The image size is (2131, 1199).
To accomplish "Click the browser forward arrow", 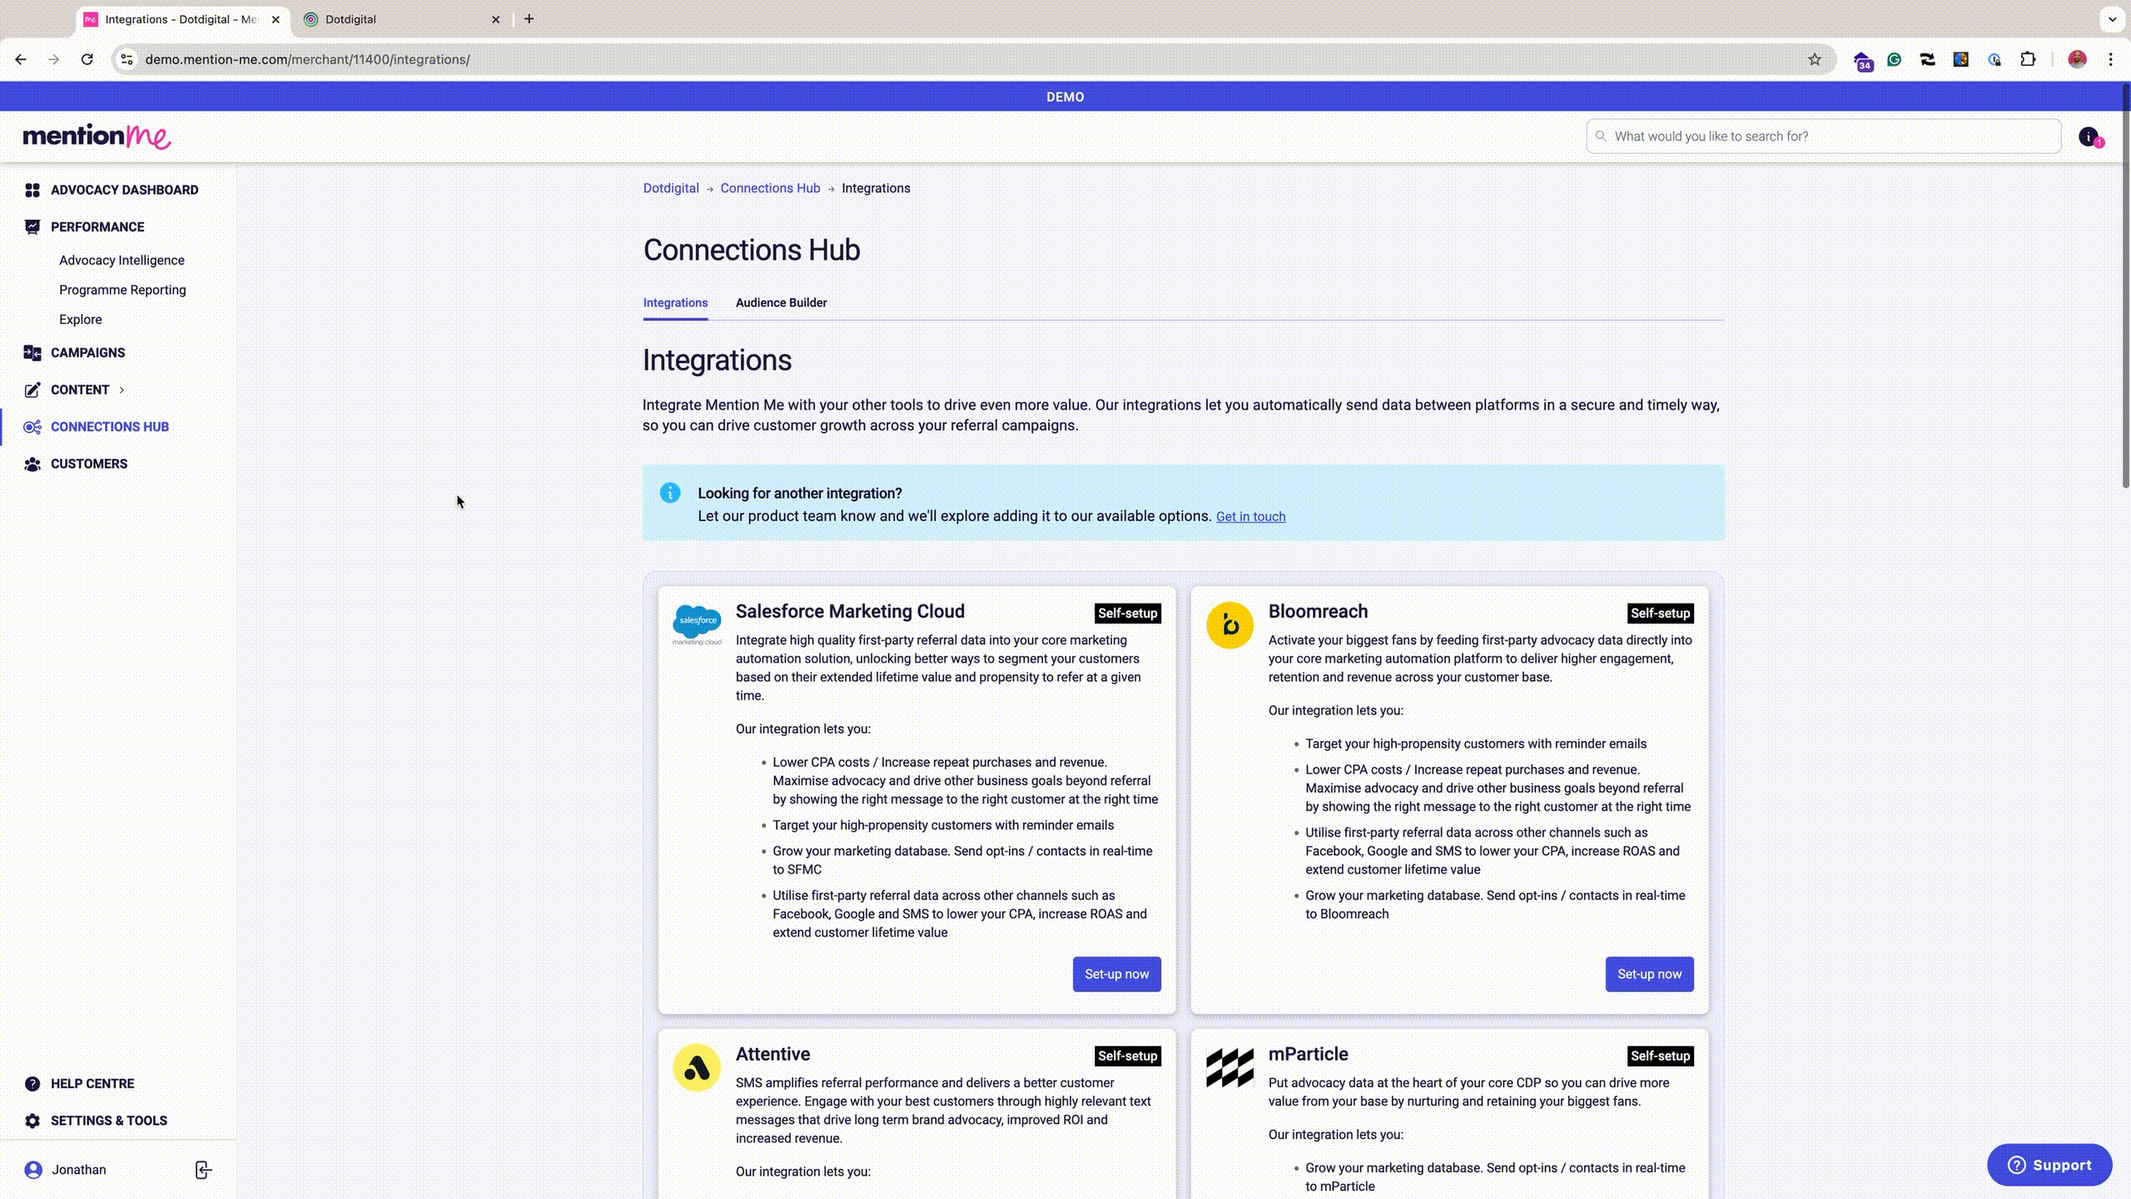I will point(54,59).
